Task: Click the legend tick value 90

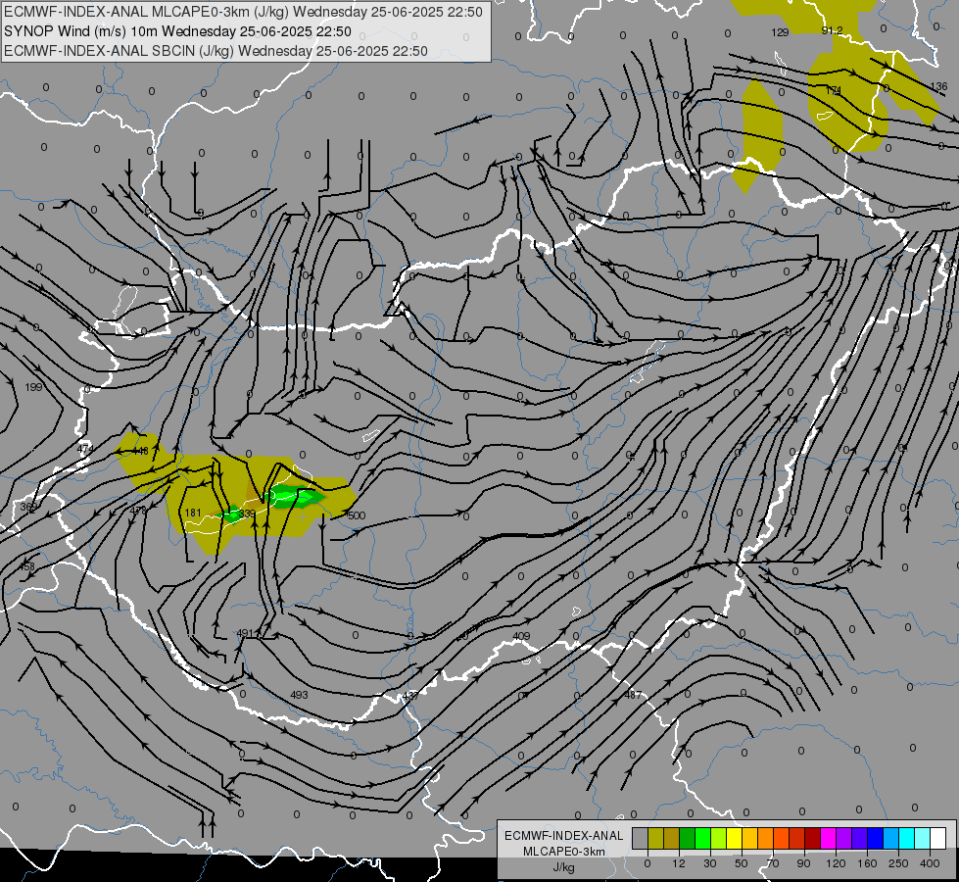Action: coord(804,863)
